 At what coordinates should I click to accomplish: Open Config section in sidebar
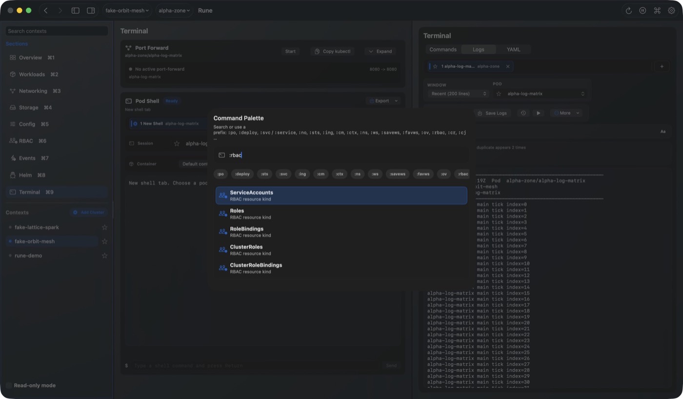tap(57, 124)
